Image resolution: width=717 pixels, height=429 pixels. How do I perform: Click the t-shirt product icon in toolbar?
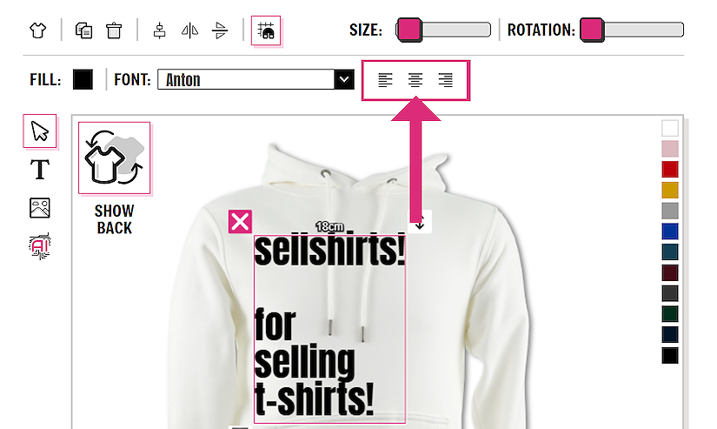pos(37,30)
